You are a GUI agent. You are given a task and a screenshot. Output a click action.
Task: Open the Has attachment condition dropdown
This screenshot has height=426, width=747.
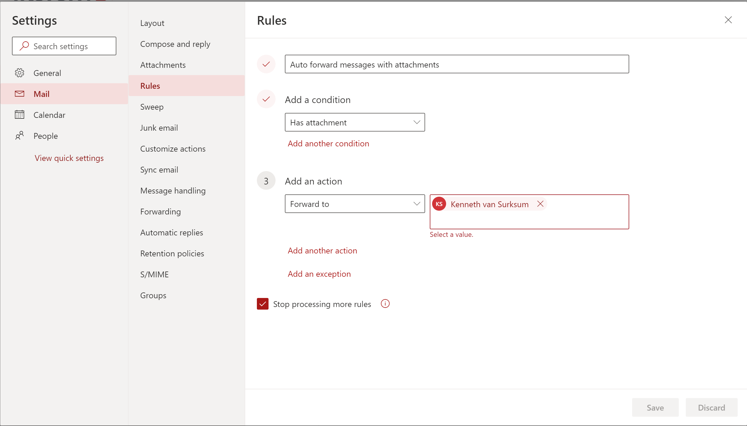point(355,122)
